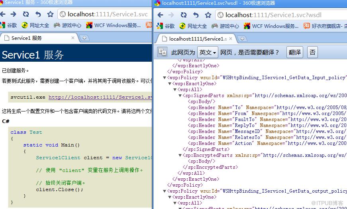Click sp:Header Name="To" line
Screen dimensions: 347x209
pyautogui.click(x=267, y=107)
